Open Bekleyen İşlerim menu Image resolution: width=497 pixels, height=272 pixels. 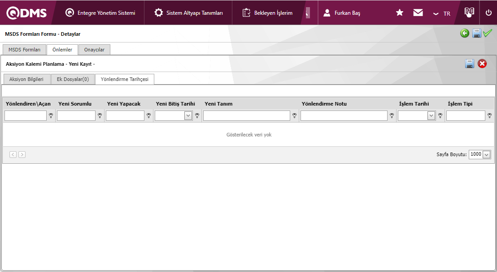click(x=267, y=13)
